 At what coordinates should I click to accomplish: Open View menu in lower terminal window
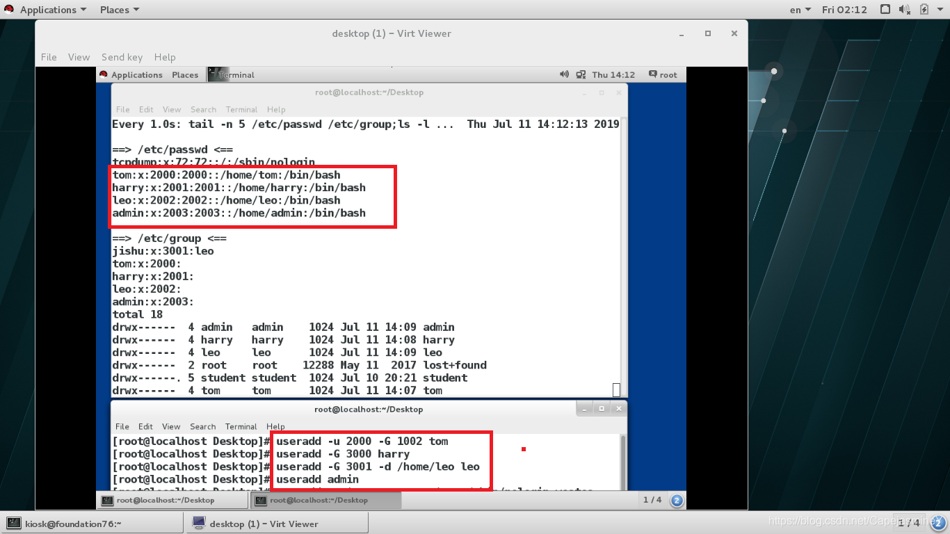(171, 426)
